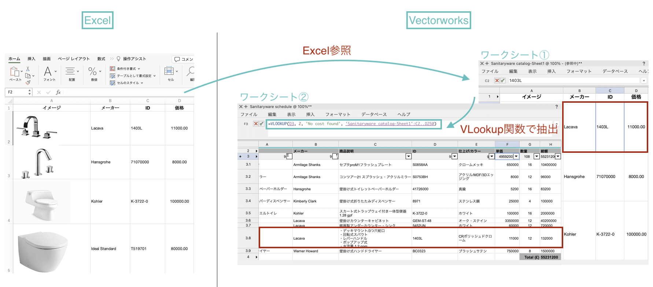Screen dimensions: 653x287
Task: Click the green check accept in Sanitaryware catalog
Action: click(x=502, y=81)
